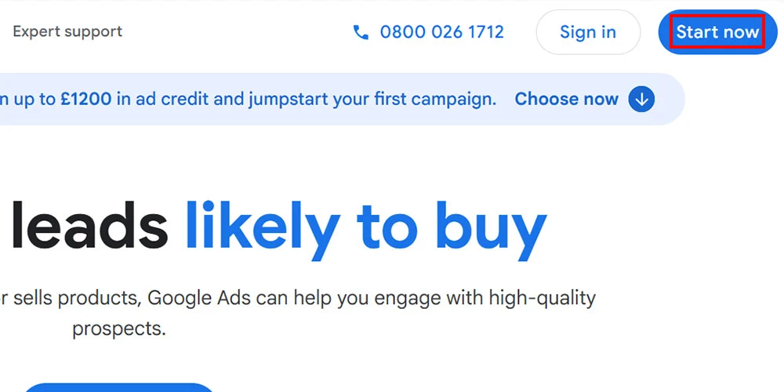This screenshot has width=784, height=392.
Task: Click the circular down arrow icon
Action: (x=641, y=100)
